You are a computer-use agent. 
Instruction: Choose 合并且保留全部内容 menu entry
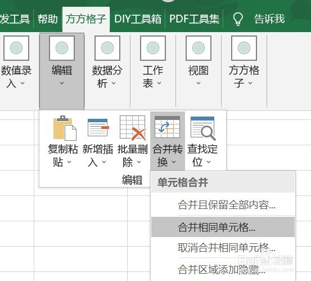(223, 205)
